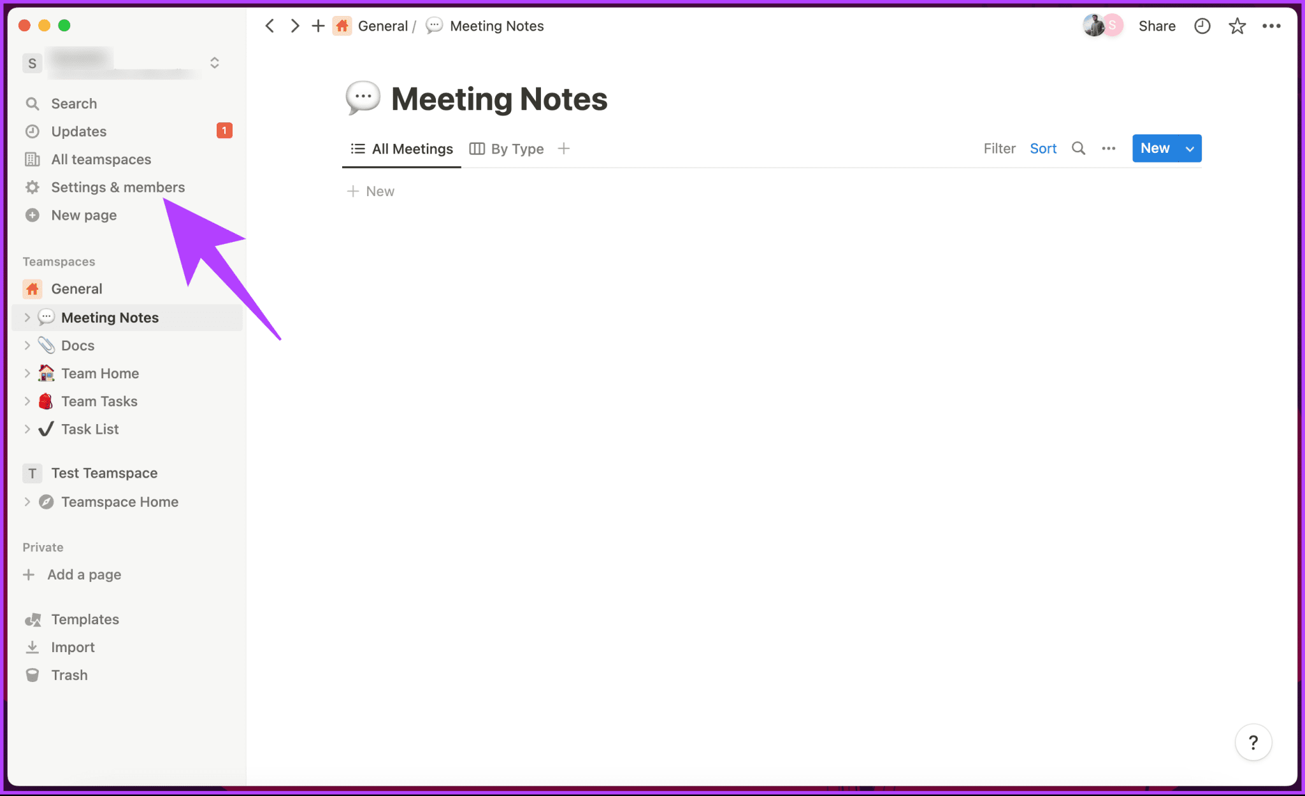The height and width of the screenshot is (796, 1305).
Task: Favorite this page with star icon
Action: coord(1237,26)
